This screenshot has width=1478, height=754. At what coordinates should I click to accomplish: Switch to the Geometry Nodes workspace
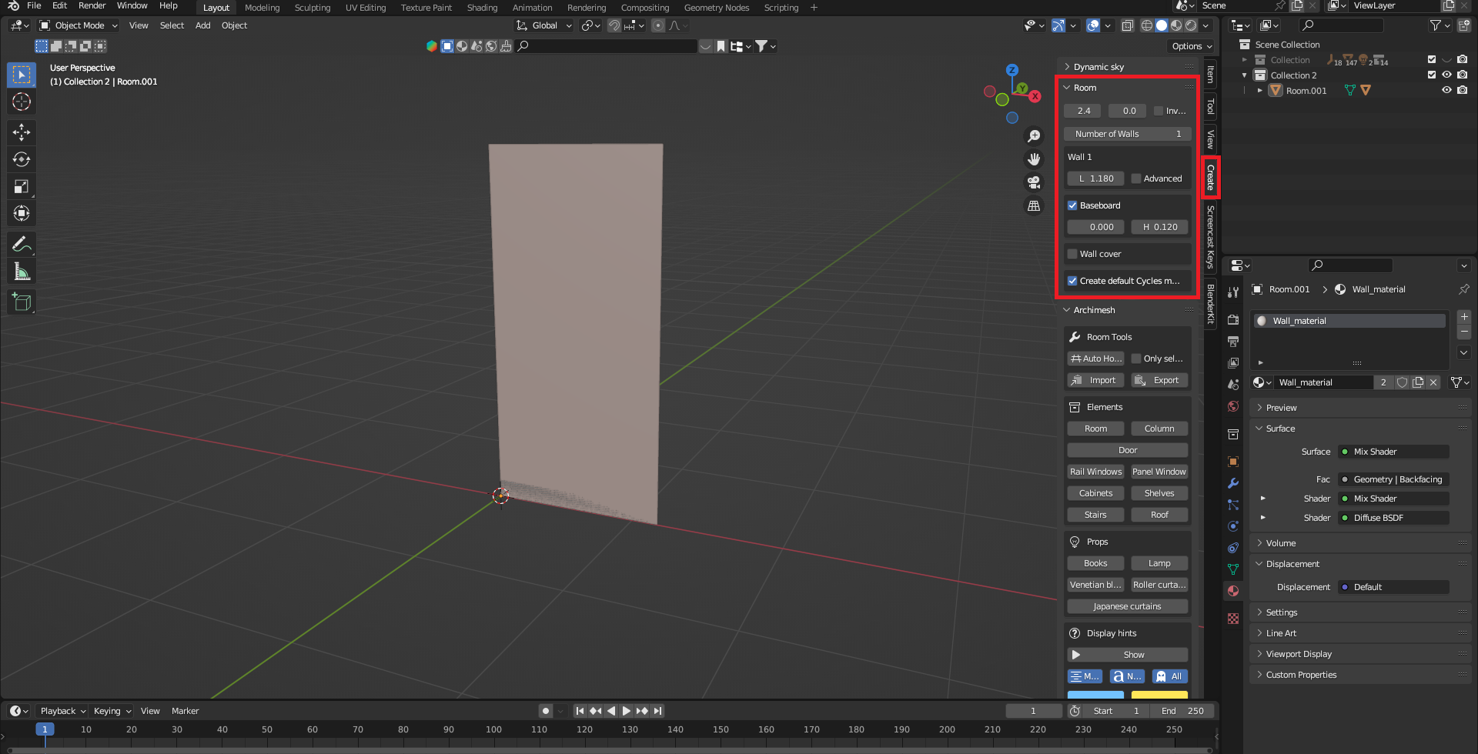[x=716, y=8]
